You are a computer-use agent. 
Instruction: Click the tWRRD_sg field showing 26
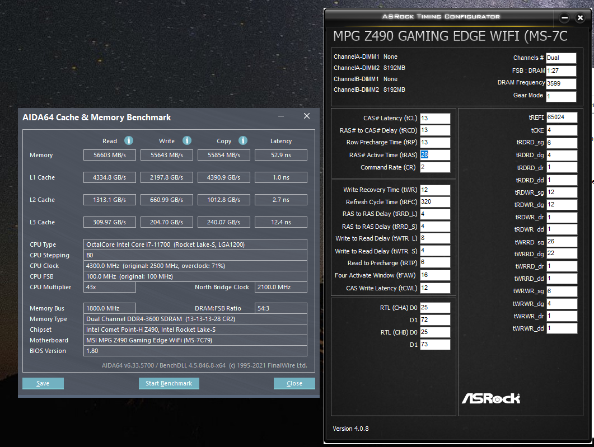[562, 242]
